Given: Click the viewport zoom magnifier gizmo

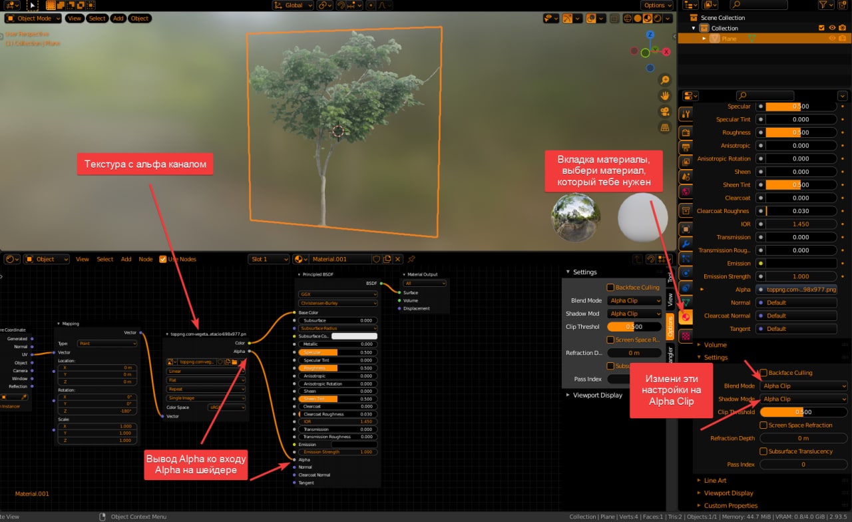Looking at the screenshot, I should pos(664,80).
